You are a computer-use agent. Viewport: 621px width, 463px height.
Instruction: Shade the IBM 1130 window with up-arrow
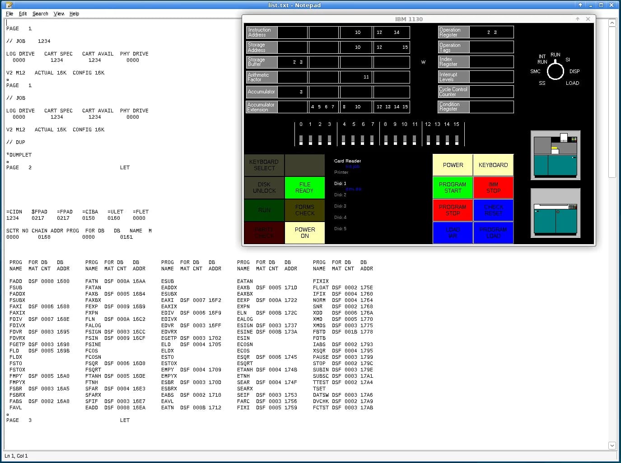578,19
